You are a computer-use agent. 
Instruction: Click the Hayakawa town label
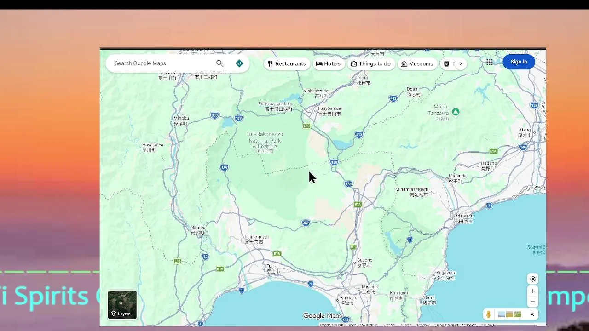click(x=153, y=147)
